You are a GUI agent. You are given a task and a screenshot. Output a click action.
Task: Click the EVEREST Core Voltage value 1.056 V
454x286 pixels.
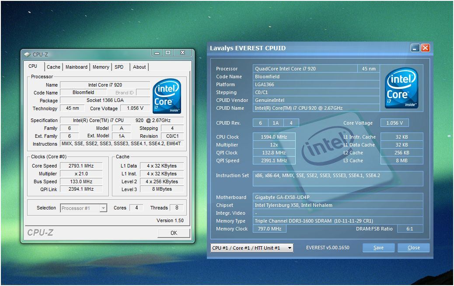[395, 123]
